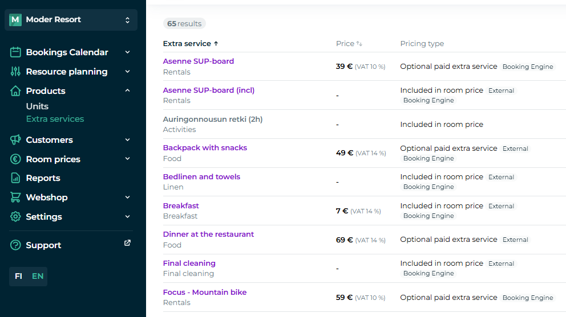This screenshot has height=317, width=566.
Task: Expand the Bookings Calendar chevron
Action: point(127,52)
